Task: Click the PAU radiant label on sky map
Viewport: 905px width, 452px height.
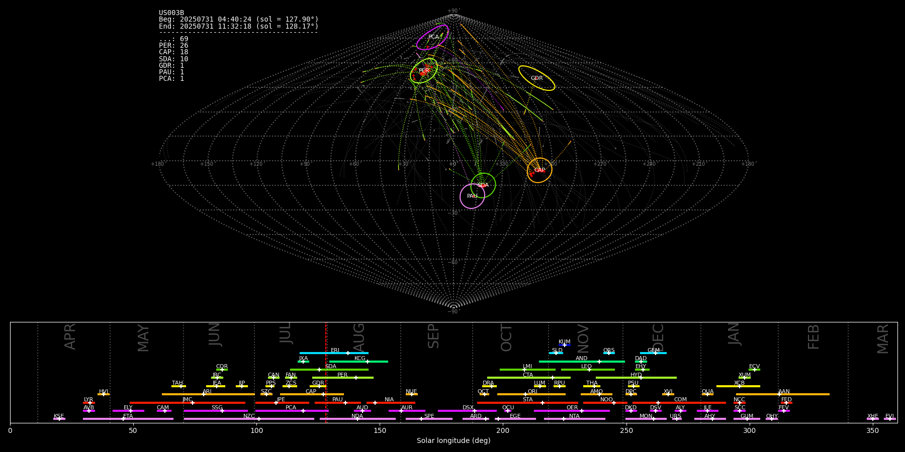Action: (472, 196)
